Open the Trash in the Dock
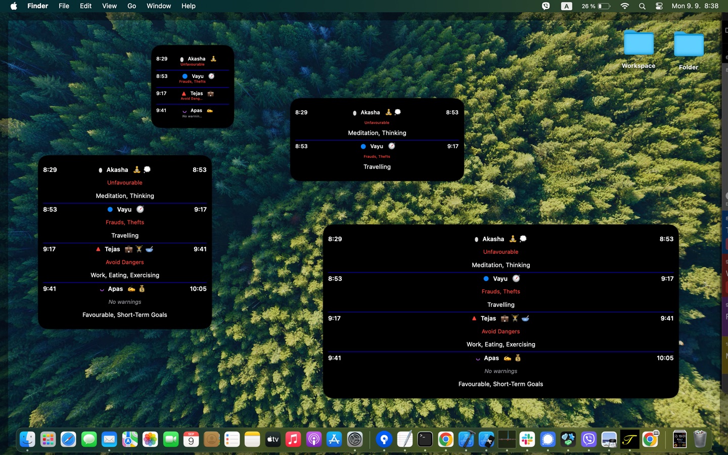This screenshot has width=728, height=455. click(700, 439)
